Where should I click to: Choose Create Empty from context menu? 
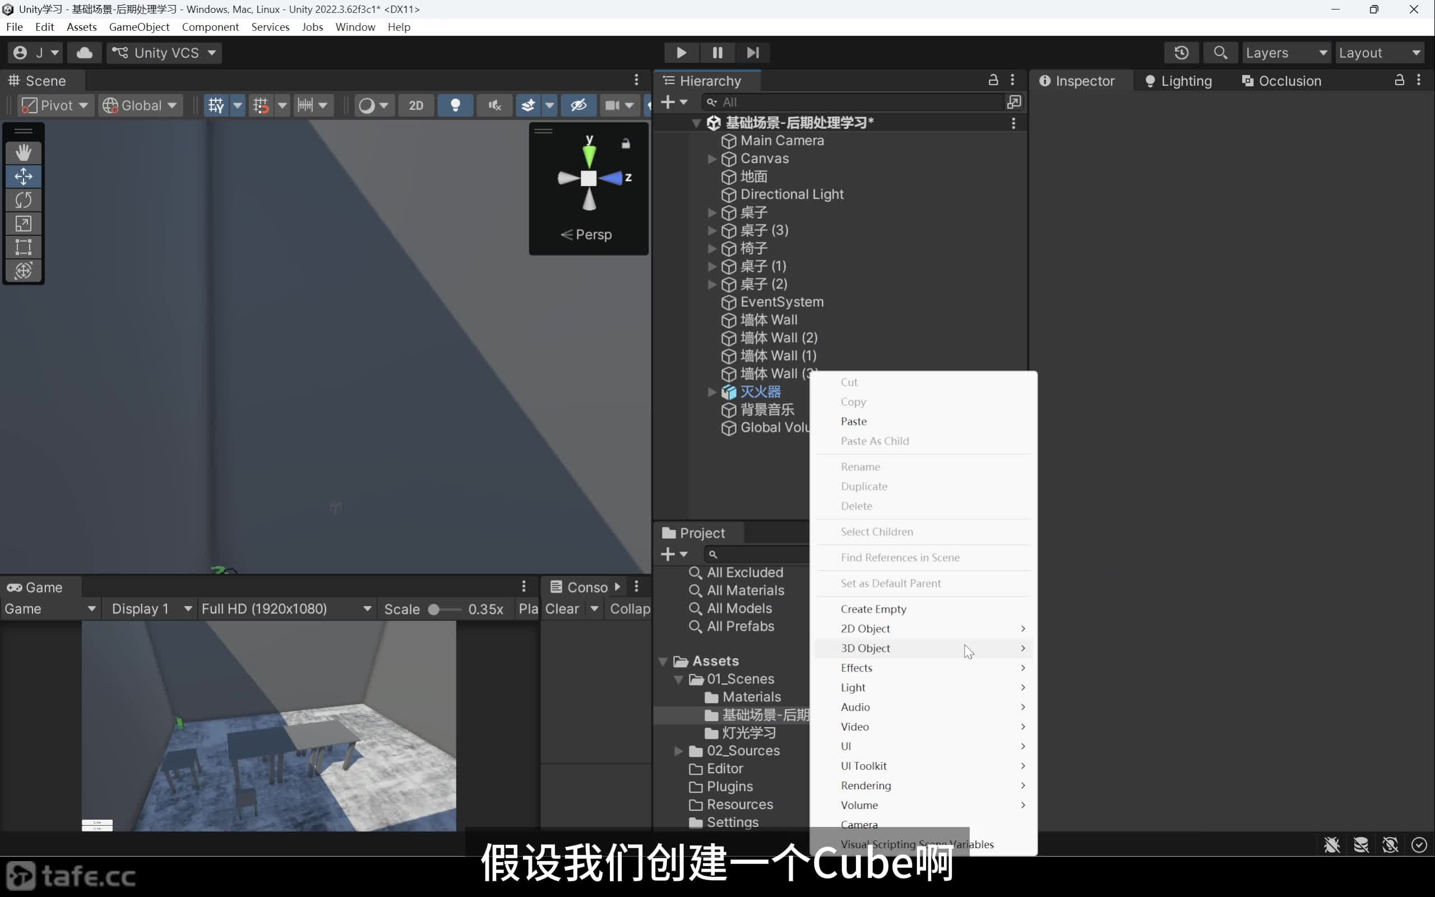[x=923, y=609]
